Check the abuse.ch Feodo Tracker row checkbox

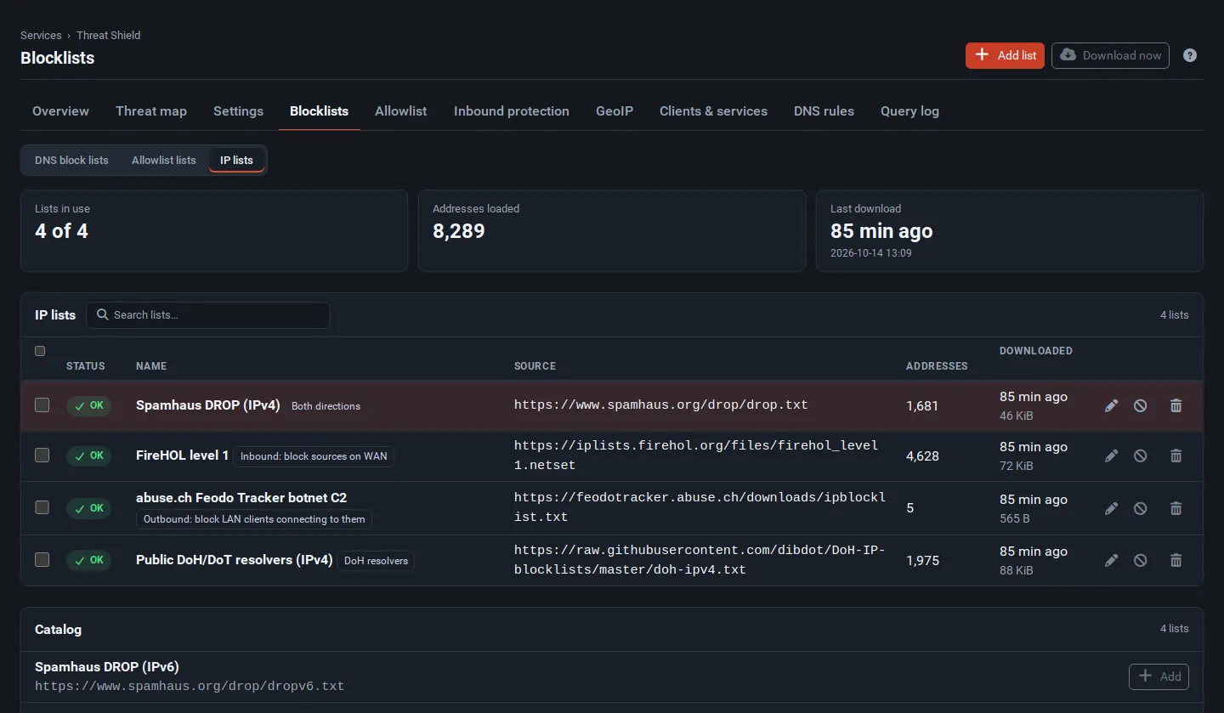pos(42,508)
